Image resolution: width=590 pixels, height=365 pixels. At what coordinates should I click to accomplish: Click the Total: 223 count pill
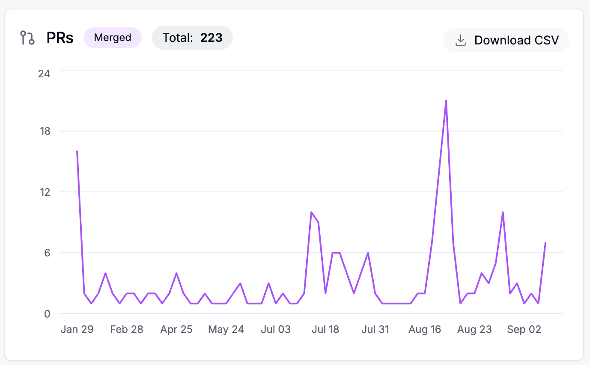coord(192,38)
